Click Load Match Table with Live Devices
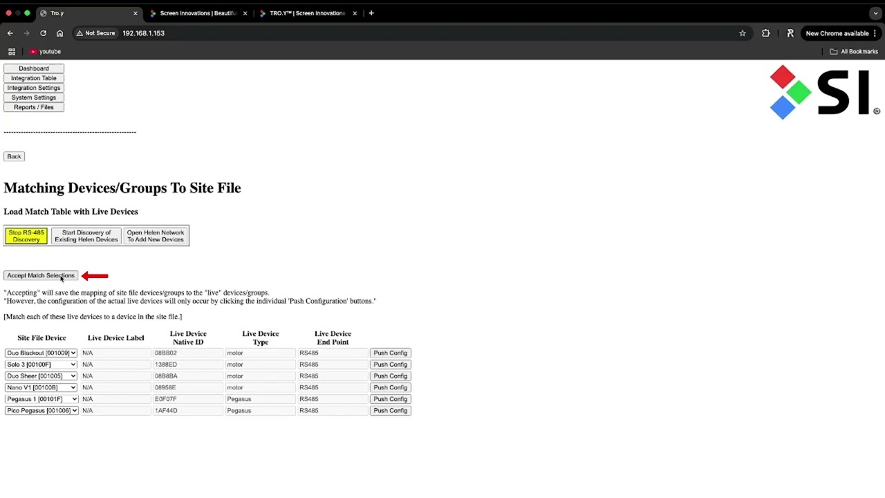This screenshot has height=498, width=885. pos(71,212)
